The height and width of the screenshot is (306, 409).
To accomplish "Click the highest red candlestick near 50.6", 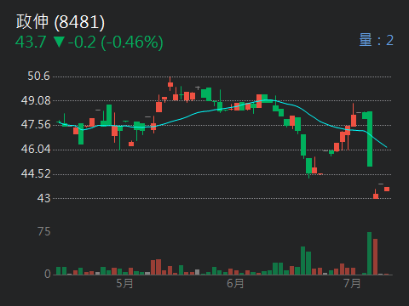I will (170, 84).
